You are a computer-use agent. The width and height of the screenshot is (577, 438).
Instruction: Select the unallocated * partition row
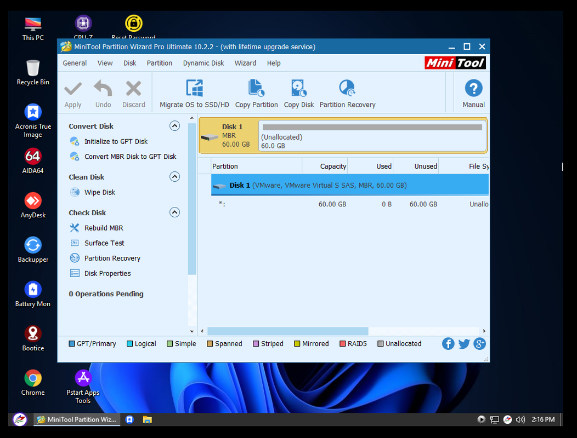point(350,204)
